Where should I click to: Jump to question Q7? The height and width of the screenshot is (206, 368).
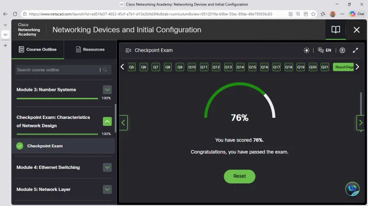156,67
